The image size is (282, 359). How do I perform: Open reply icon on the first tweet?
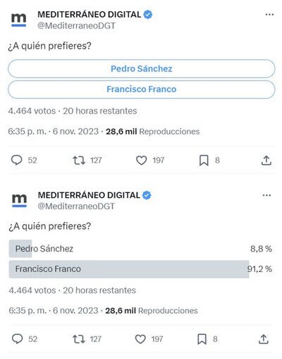coord(17,160)
